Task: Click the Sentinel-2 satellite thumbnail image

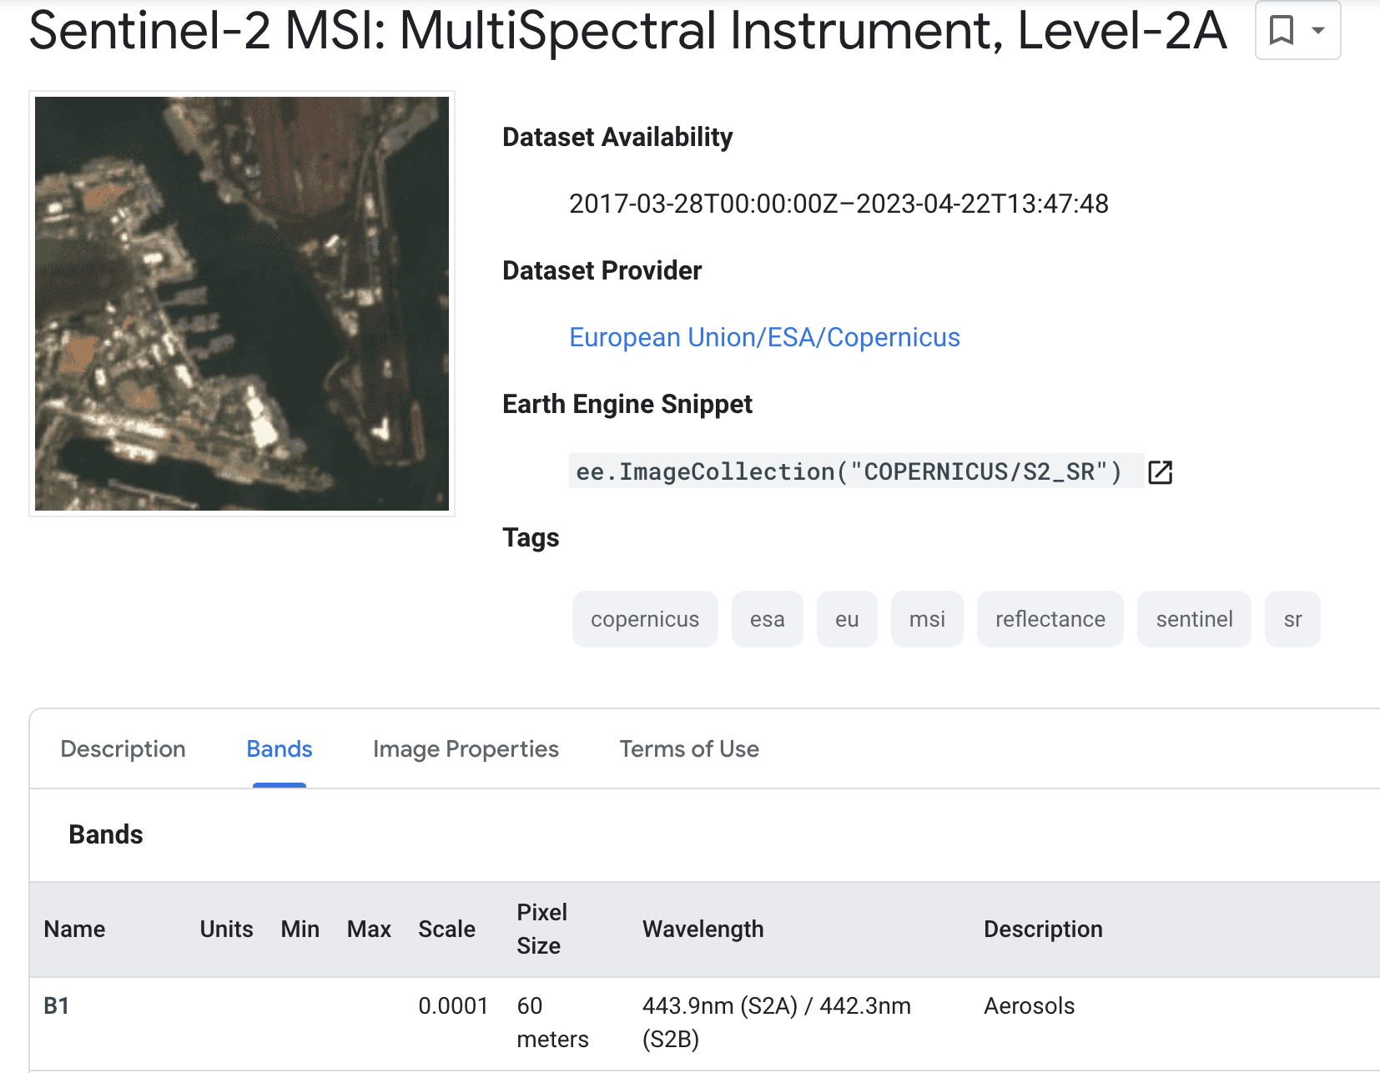Action: pos(242,304)
